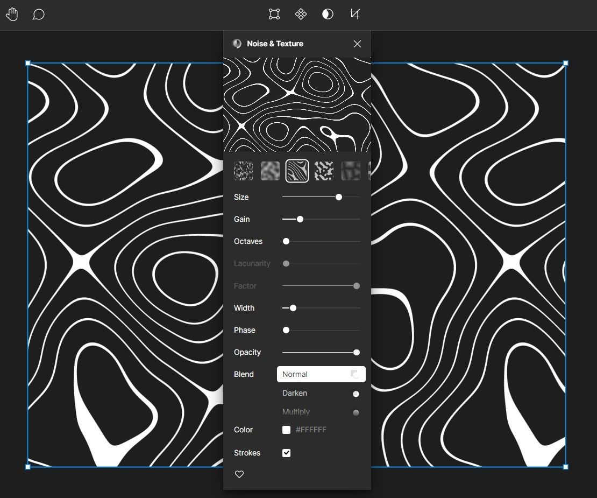Image resolution: width=597 pixels, height=498 pixels.
Task: Open the Blend mode dropdown showing Normal
Action: click(321, 374)
